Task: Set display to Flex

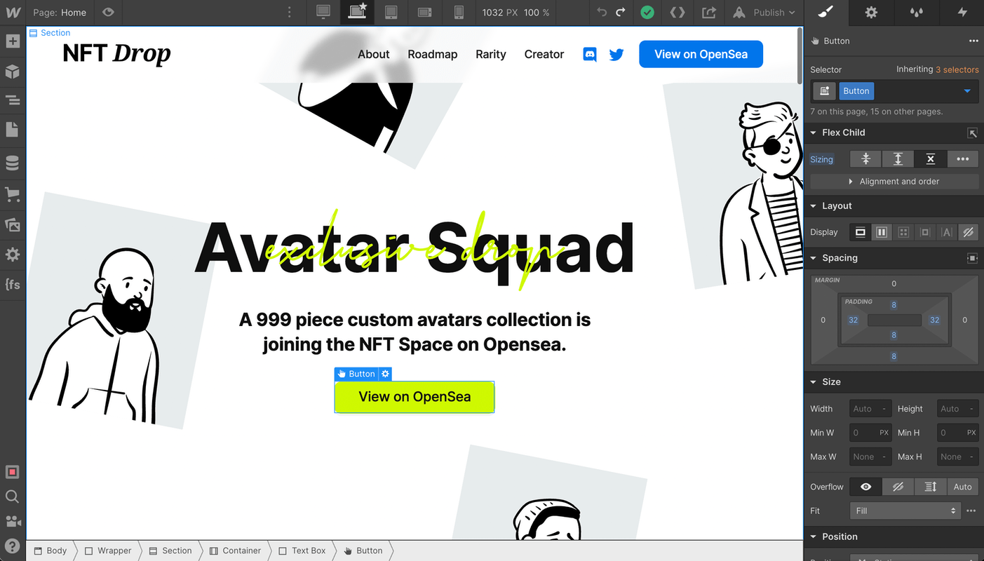Action: (x=882, y=232)
